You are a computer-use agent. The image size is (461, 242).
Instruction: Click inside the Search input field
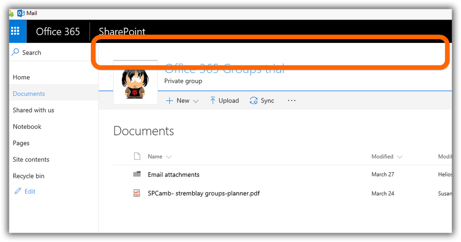pyautogui.click(x=54, y=52)
